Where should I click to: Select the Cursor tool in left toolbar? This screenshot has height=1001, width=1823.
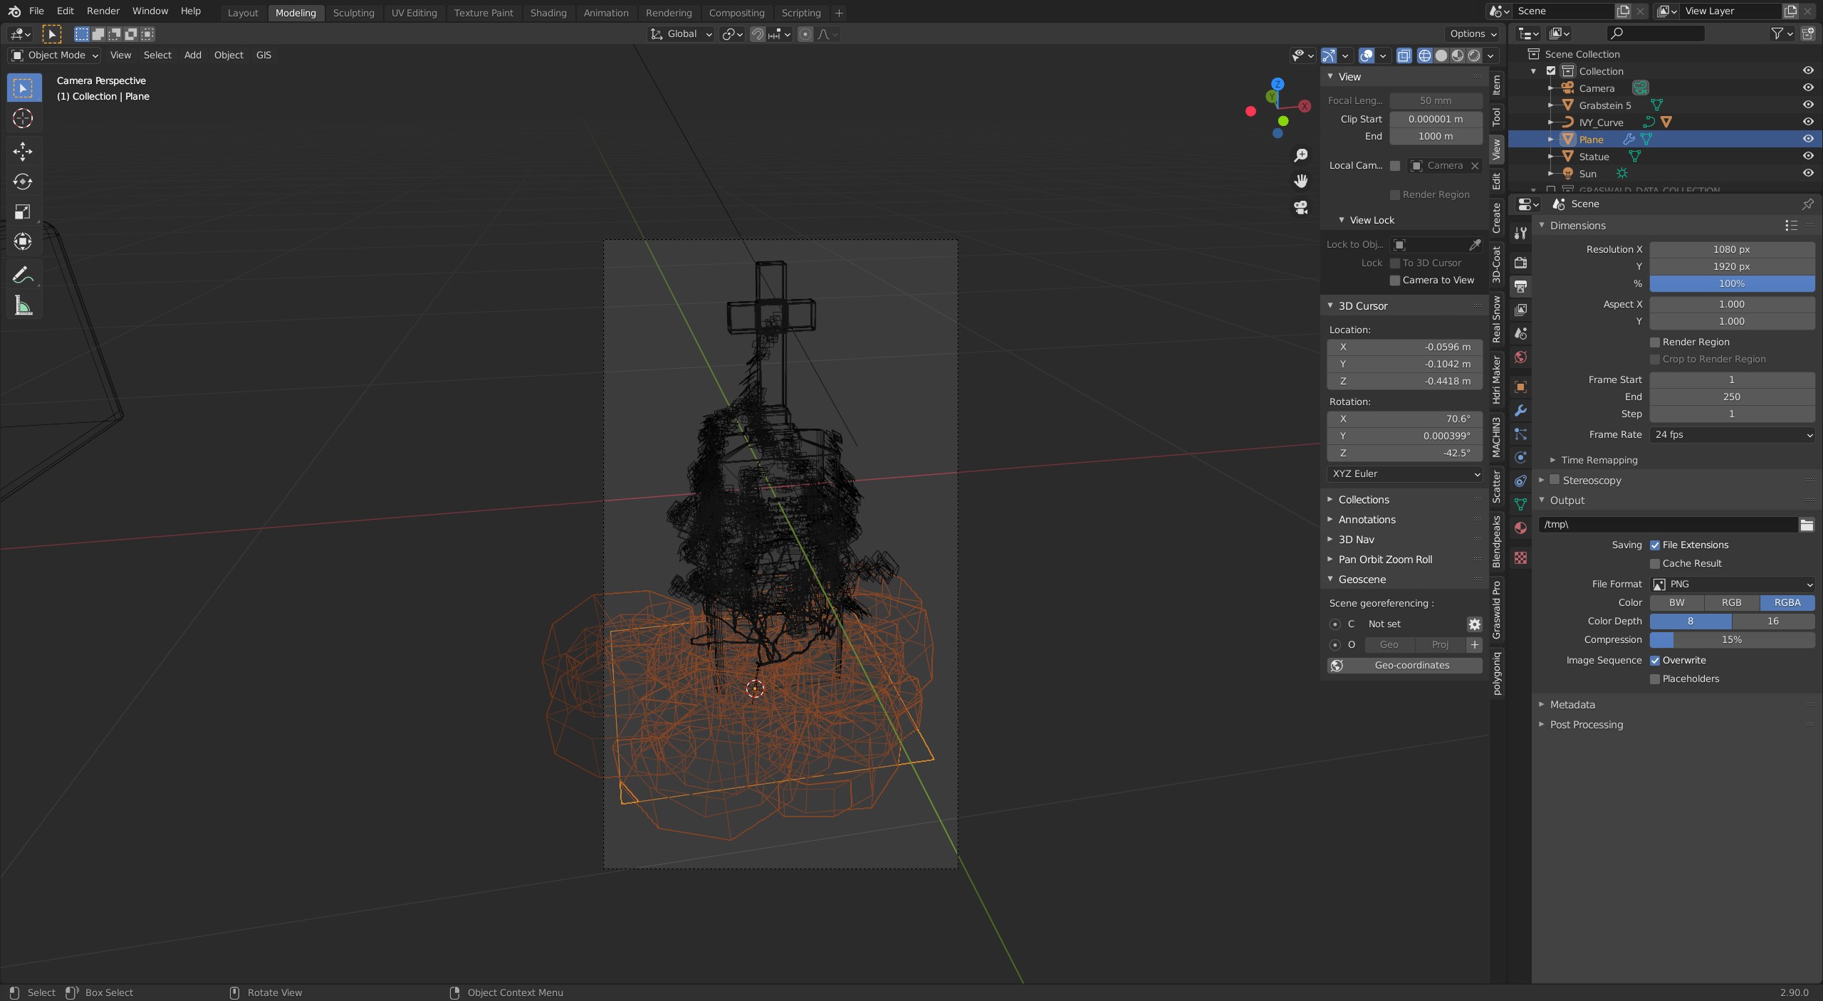coord(23,118)
